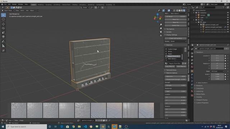Expand the Delta Transform section

pyautogui.click(x=203, y=83)
